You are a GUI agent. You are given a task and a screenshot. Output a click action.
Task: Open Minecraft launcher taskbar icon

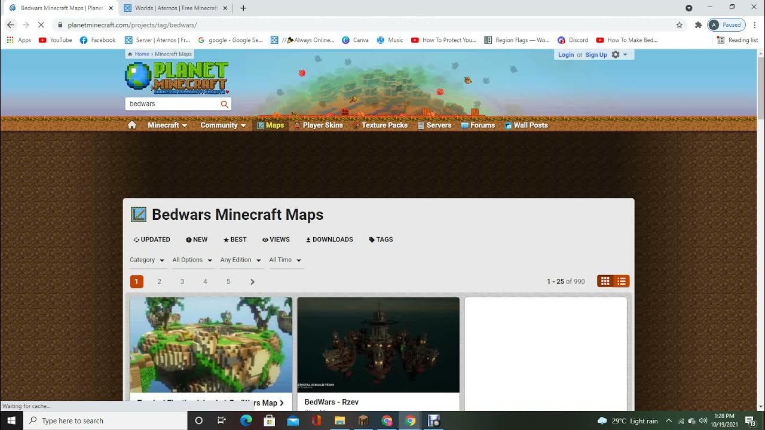pyautogui.click(x=363, y=420)
